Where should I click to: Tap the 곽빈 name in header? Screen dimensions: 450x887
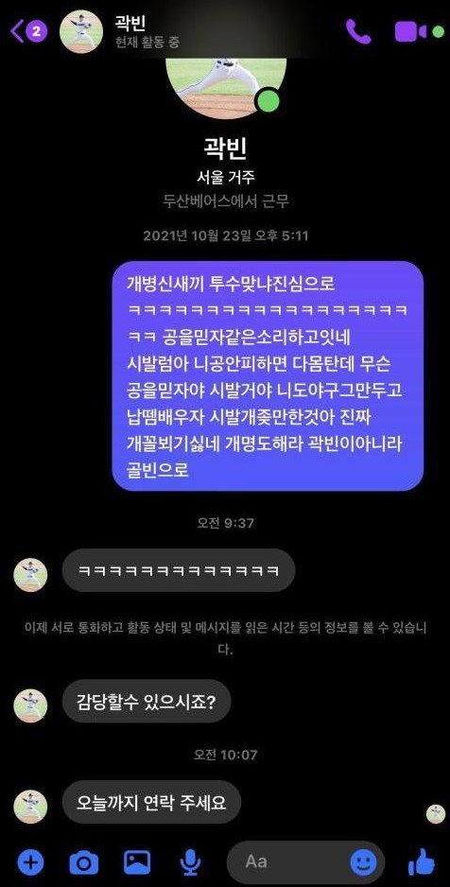coord(130,24)
